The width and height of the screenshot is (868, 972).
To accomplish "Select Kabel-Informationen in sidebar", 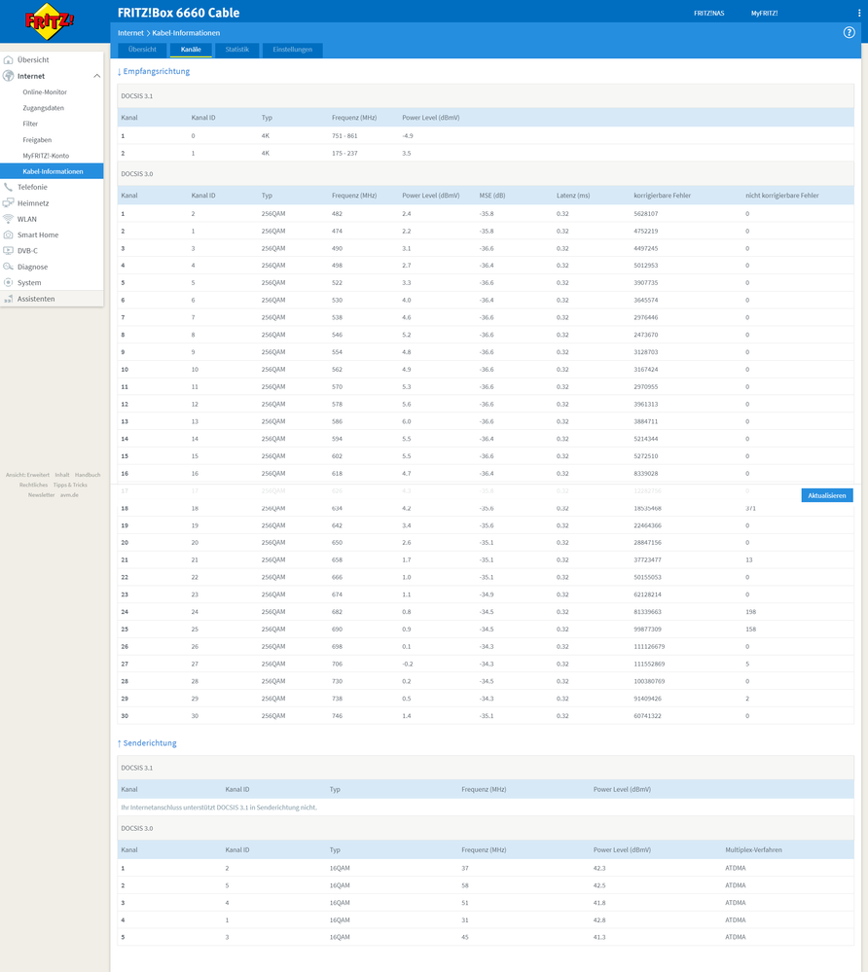I will click(53, 171).
